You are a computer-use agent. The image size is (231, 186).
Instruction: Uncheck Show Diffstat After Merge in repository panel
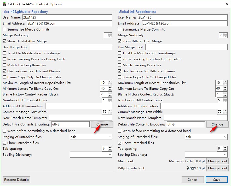click(x=4, y=41)
